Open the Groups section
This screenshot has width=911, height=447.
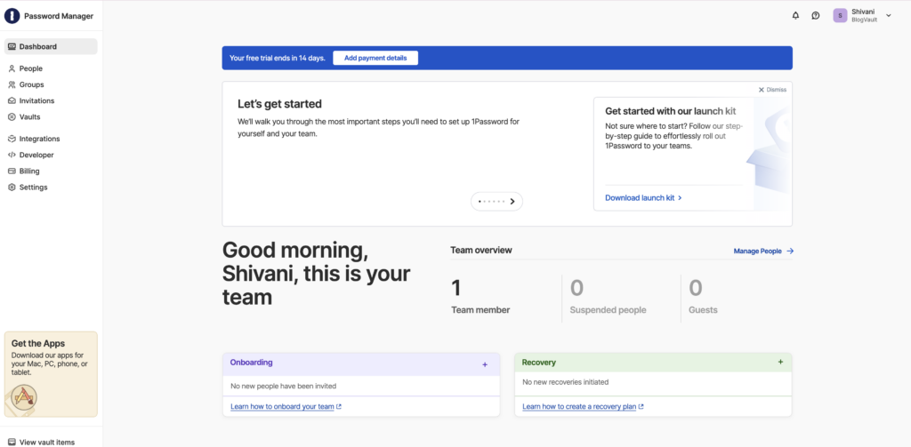pyautogui.click(x=31, y=84)
